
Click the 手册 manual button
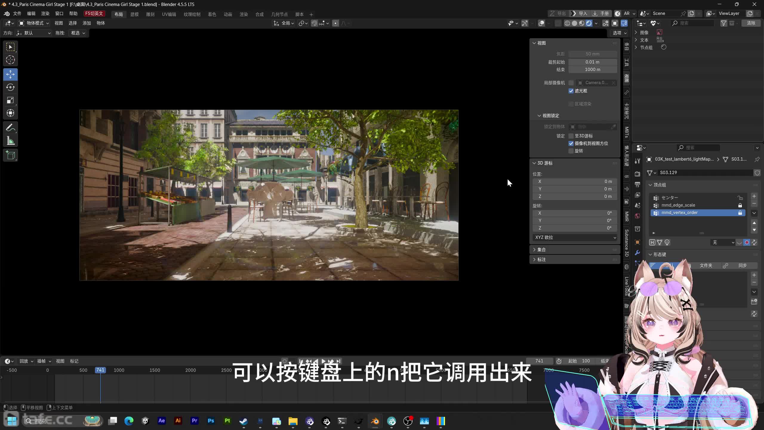(601, 14)
